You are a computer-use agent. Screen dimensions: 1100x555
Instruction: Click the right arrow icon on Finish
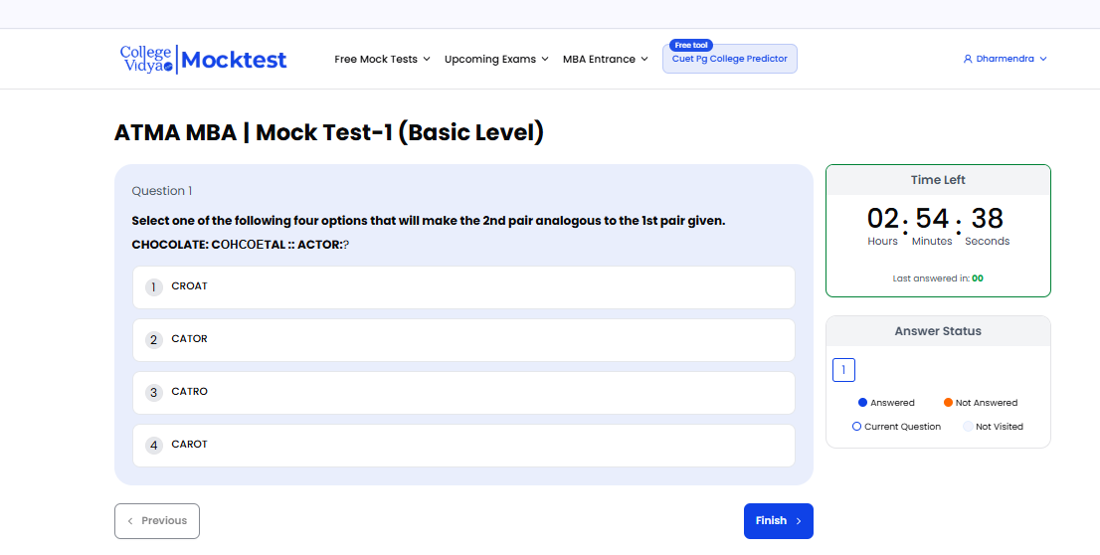tap(799, 521)
